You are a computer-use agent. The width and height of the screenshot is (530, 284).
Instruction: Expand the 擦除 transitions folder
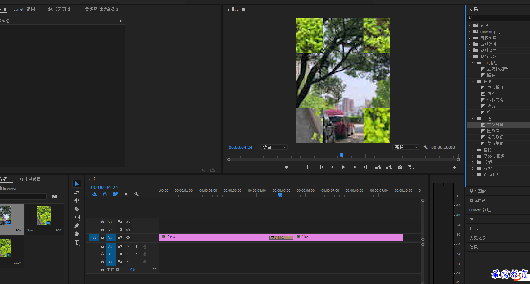click(x=473, y=150)
